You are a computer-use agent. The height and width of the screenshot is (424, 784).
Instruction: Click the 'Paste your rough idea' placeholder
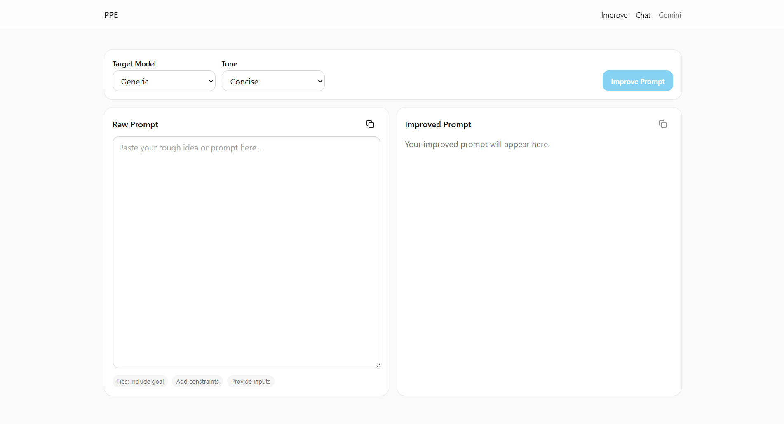(190, 148)
